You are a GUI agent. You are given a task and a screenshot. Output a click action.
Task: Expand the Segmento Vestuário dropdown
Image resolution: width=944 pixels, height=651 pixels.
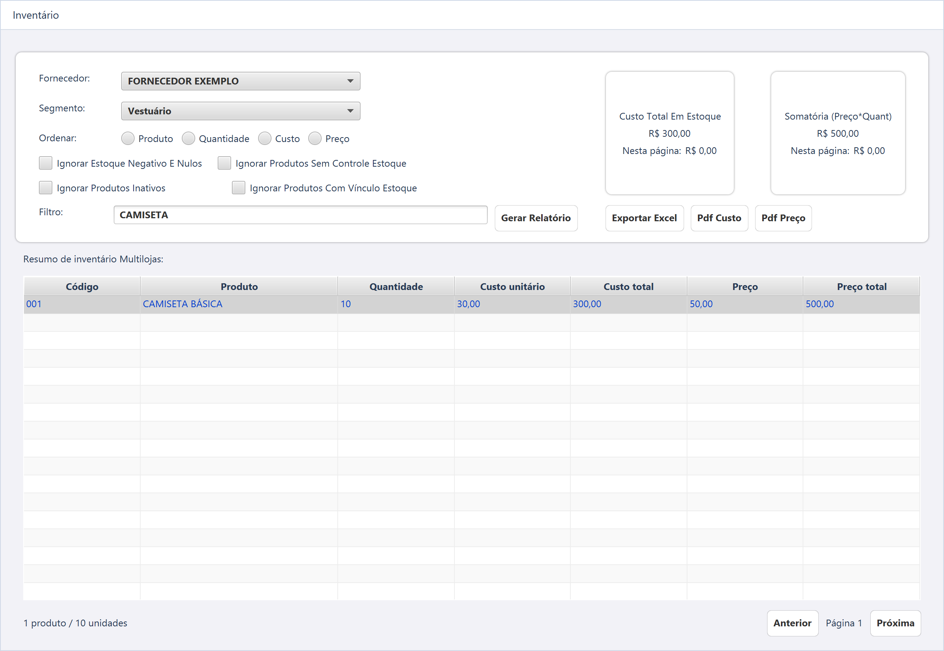click(240, 111)
